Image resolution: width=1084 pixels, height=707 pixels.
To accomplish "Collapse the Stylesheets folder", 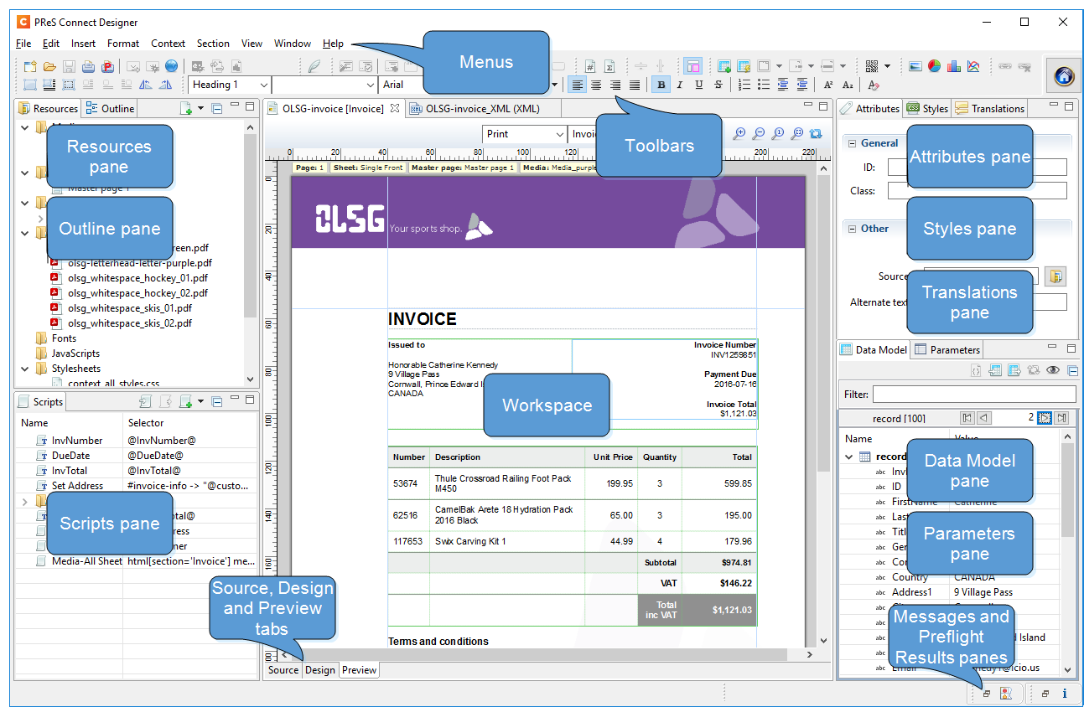I will tap(25, 369).
